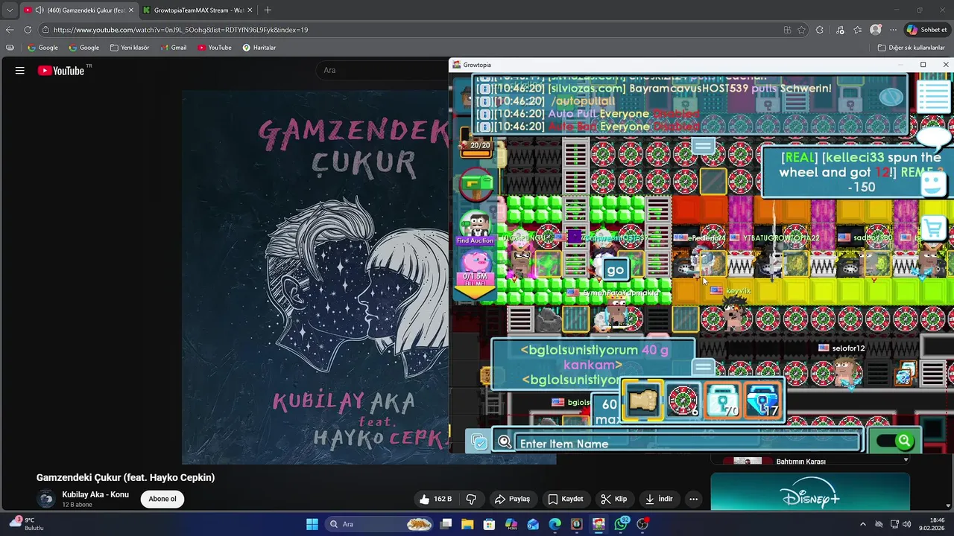This screenshot has height=536, width=954.
Task: Dislike the video with thumbs-down
Action: pyautogui.click(x=471, y=499)
